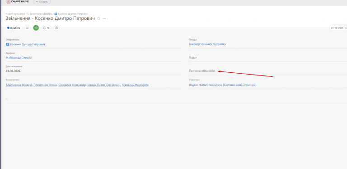Open the В работе status dropdown
The width and height of the screenshot is (347, 169).
tap(14, 28)
